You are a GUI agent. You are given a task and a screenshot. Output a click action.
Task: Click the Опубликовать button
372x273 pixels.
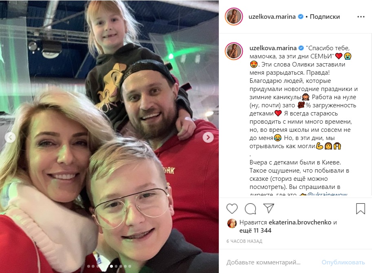pos(343,262)
